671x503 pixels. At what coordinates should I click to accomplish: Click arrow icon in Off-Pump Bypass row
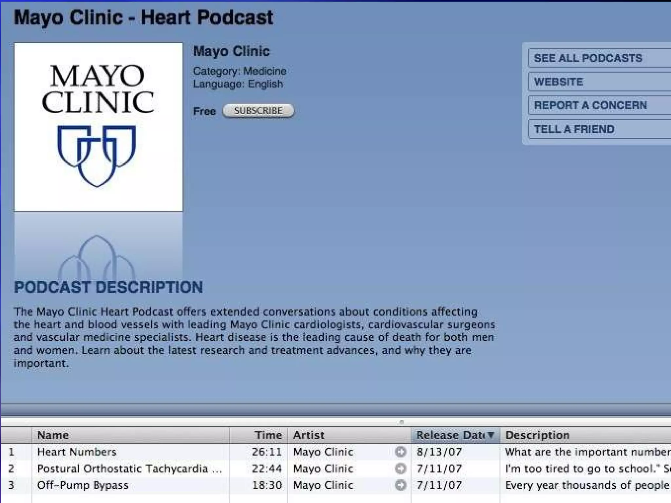(x=400, y=485)
